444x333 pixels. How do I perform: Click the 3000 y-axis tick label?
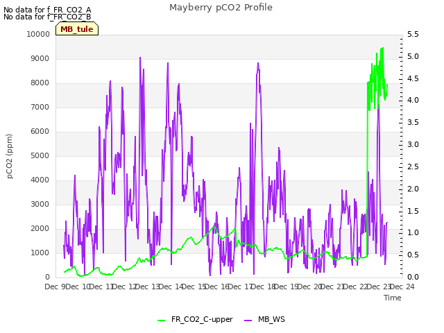[x=40, y=204]
